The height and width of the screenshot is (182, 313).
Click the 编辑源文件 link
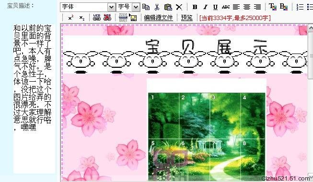(x=158, y=18)
